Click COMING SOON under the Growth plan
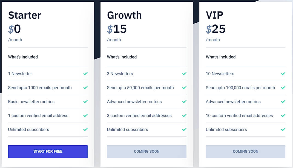 click(x=146, y=151)
